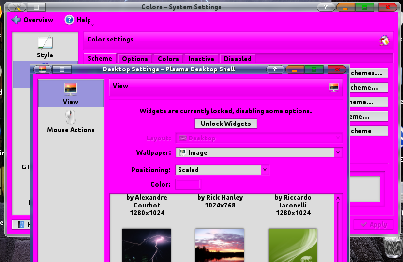Select Mouse Actions in Desktop Settings sidebar

click(x=71, y=122)
